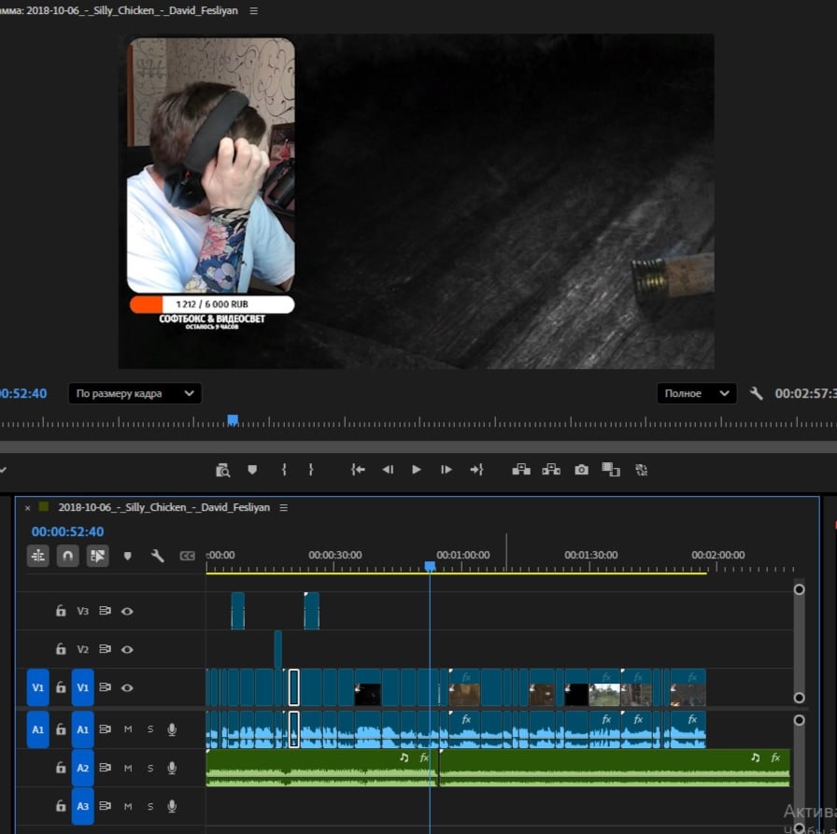Enable the timeline Snap magnet icon
The height and width of the screenshot is (834, 837).
tap(67, 556)
